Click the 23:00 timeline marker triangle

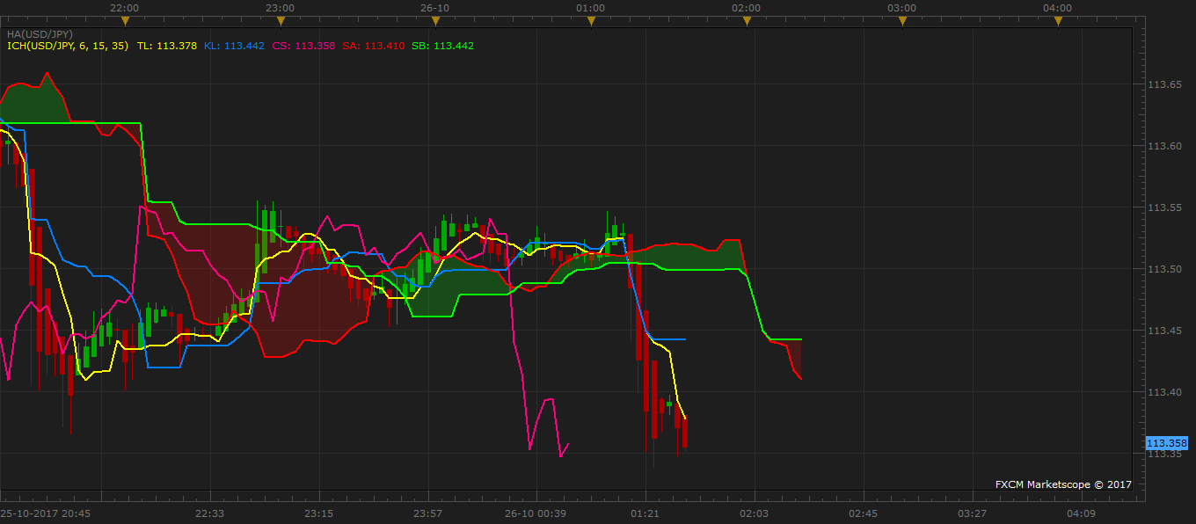(280, 19)
